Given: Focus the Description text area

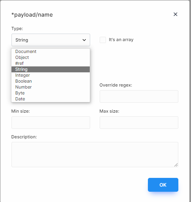Looking at the screenshot, I should tap(95, 155).
